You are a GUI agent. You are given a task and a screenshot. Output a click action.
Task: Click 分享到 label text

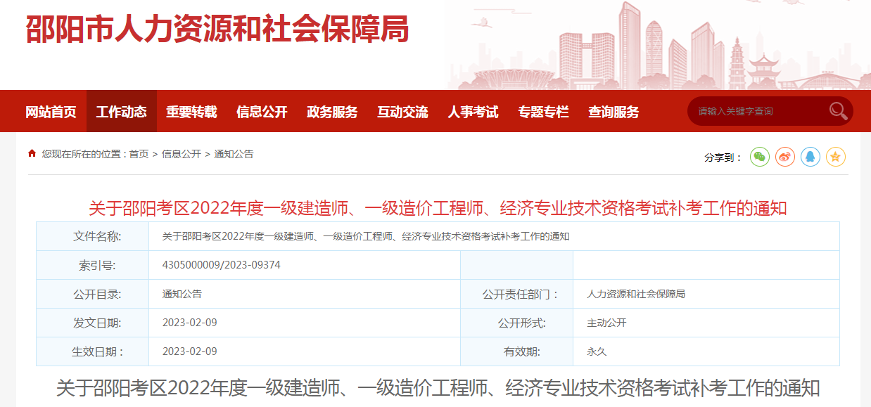click(x=723, y=157)
